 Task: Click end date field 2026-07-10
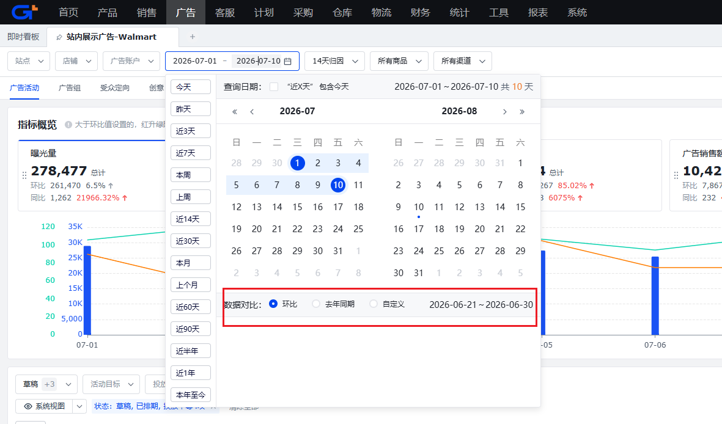[259, 61]
